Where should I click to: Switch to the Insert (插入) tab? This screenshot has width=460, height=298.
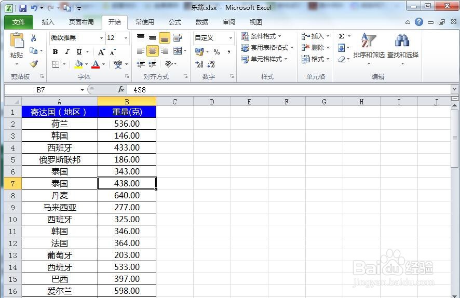(x=48, y=22)
